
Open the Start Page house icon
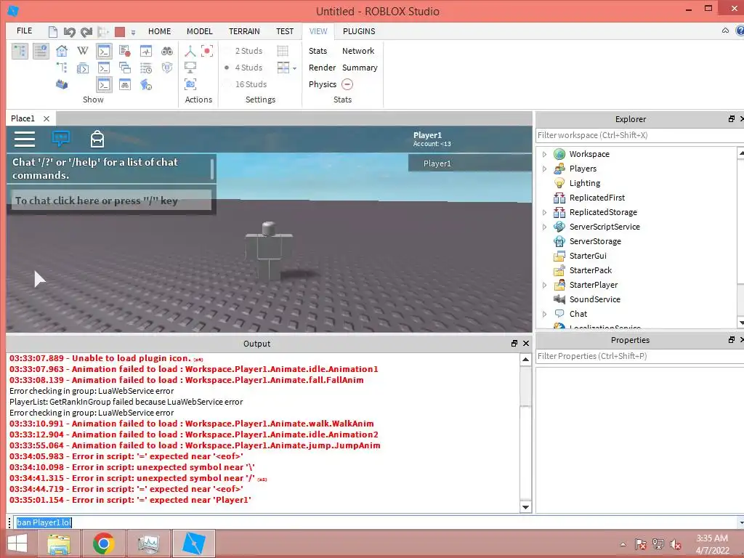[x=62, y=51]
